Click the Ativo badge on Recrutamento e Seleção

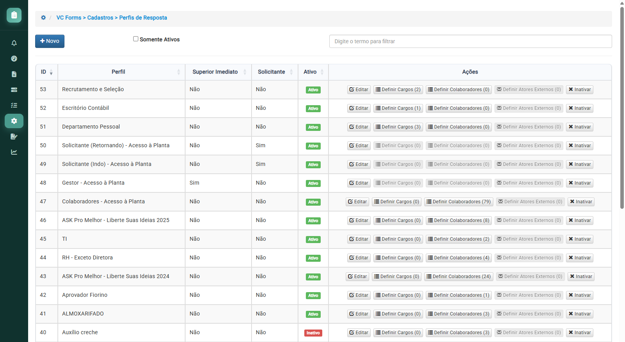313,90
